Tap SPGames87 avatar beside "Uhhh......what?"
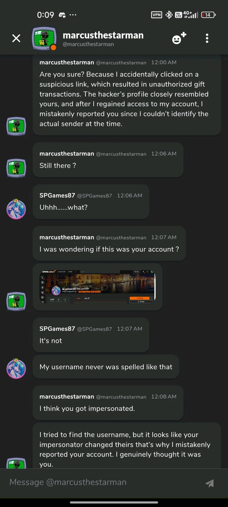The width and height of the screenshot is (228, 507). click(16, 209)
